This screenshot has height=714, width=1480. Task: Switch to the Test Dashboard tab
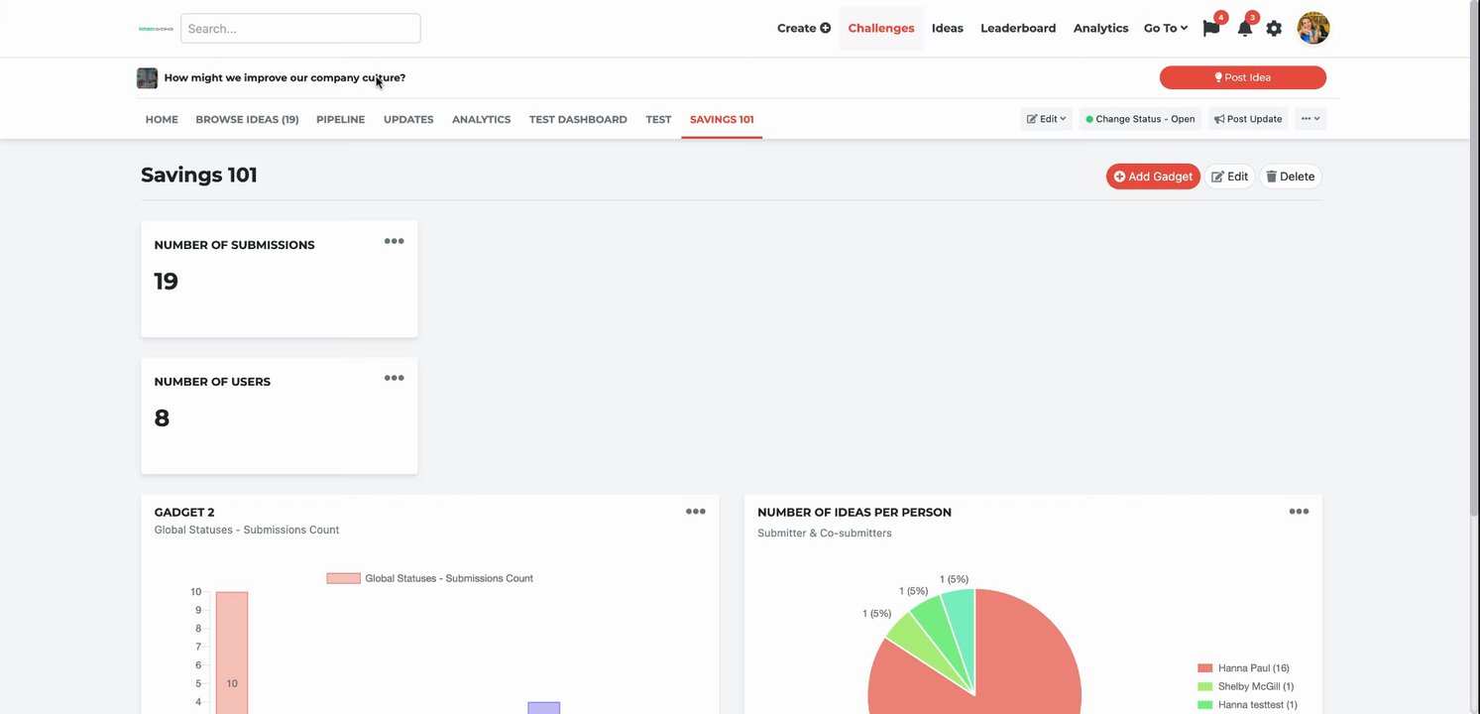(578, 119)
